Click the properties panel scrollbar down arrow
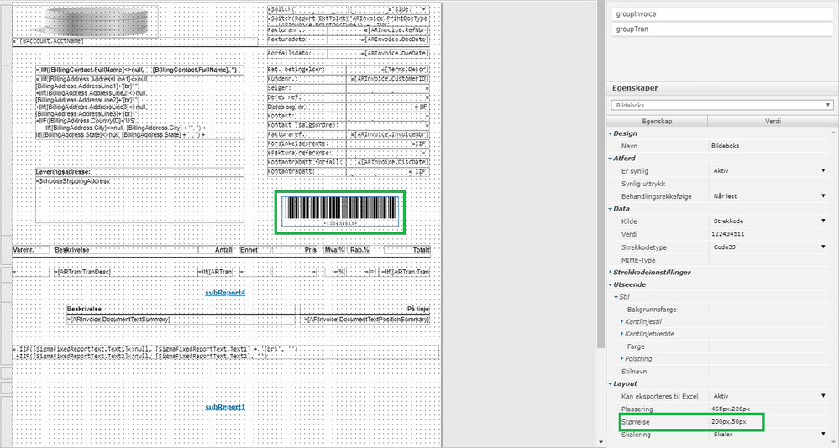839x448 pixels. click(x=836, y=443)
